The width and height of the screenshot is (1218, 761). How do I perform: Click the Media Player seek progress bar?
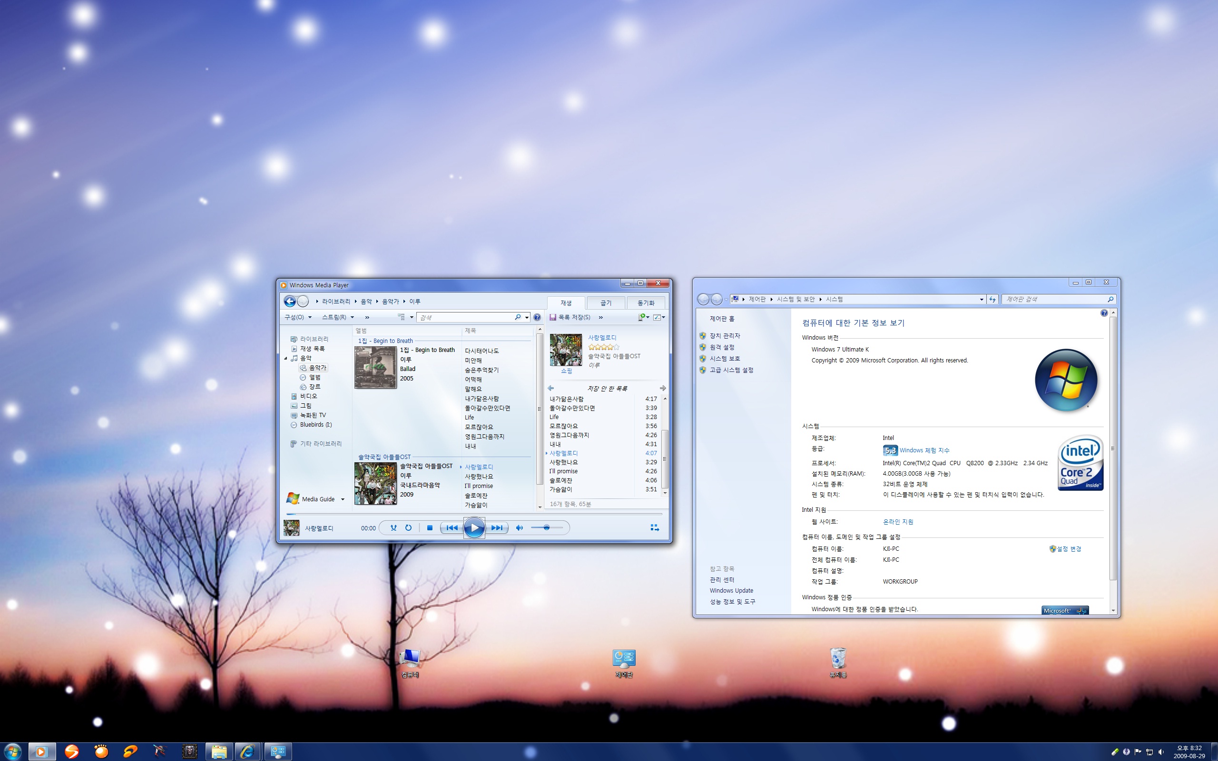[473, 514]
